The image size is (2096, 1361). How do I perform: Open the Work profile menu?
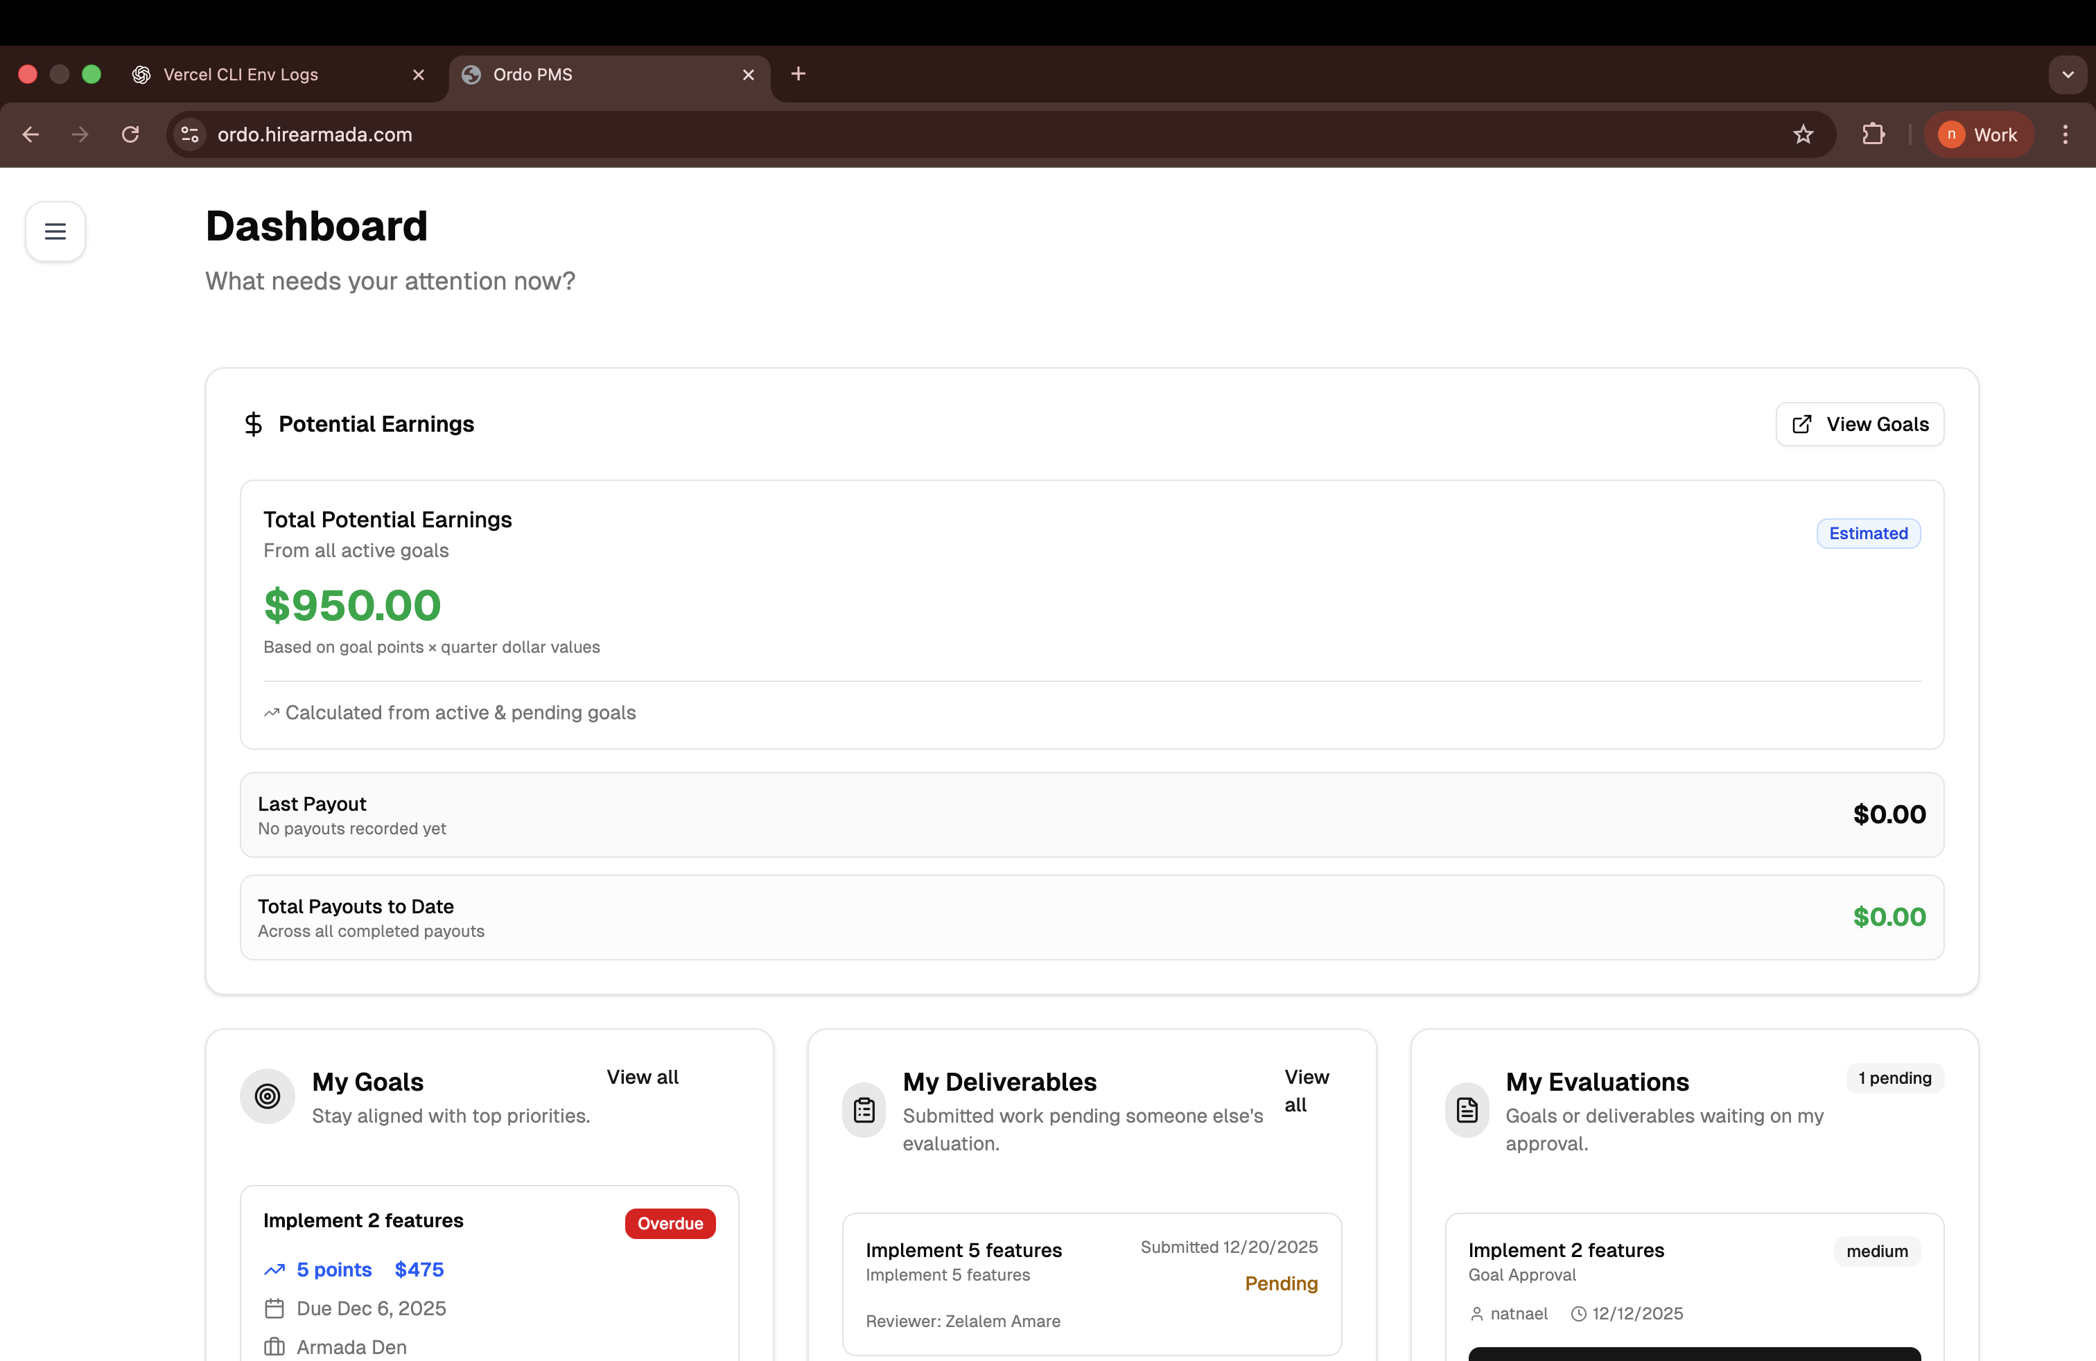(1978, 134)
